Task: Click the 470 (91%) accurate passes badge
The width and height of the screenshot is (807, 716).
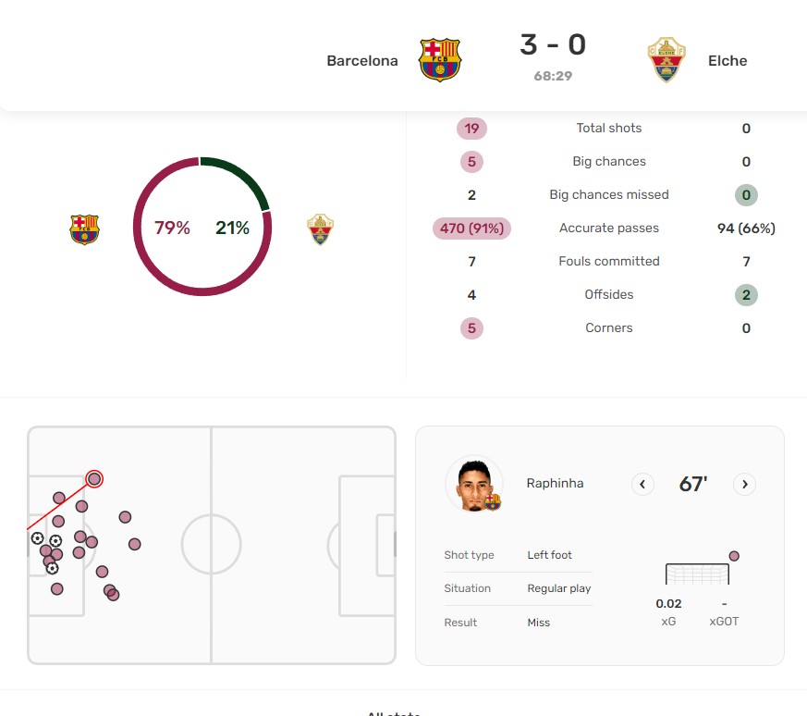Action: [471, 228]
